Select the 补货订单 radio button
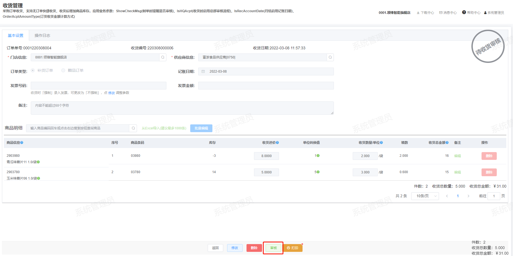The image size is (513, 256). point(33,70)
